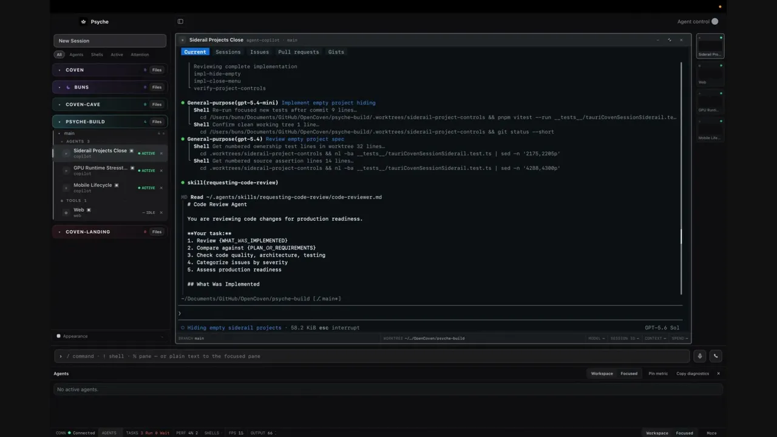Open pane icon beside GPU Runtime Stresstest

(x=132, y=168)
